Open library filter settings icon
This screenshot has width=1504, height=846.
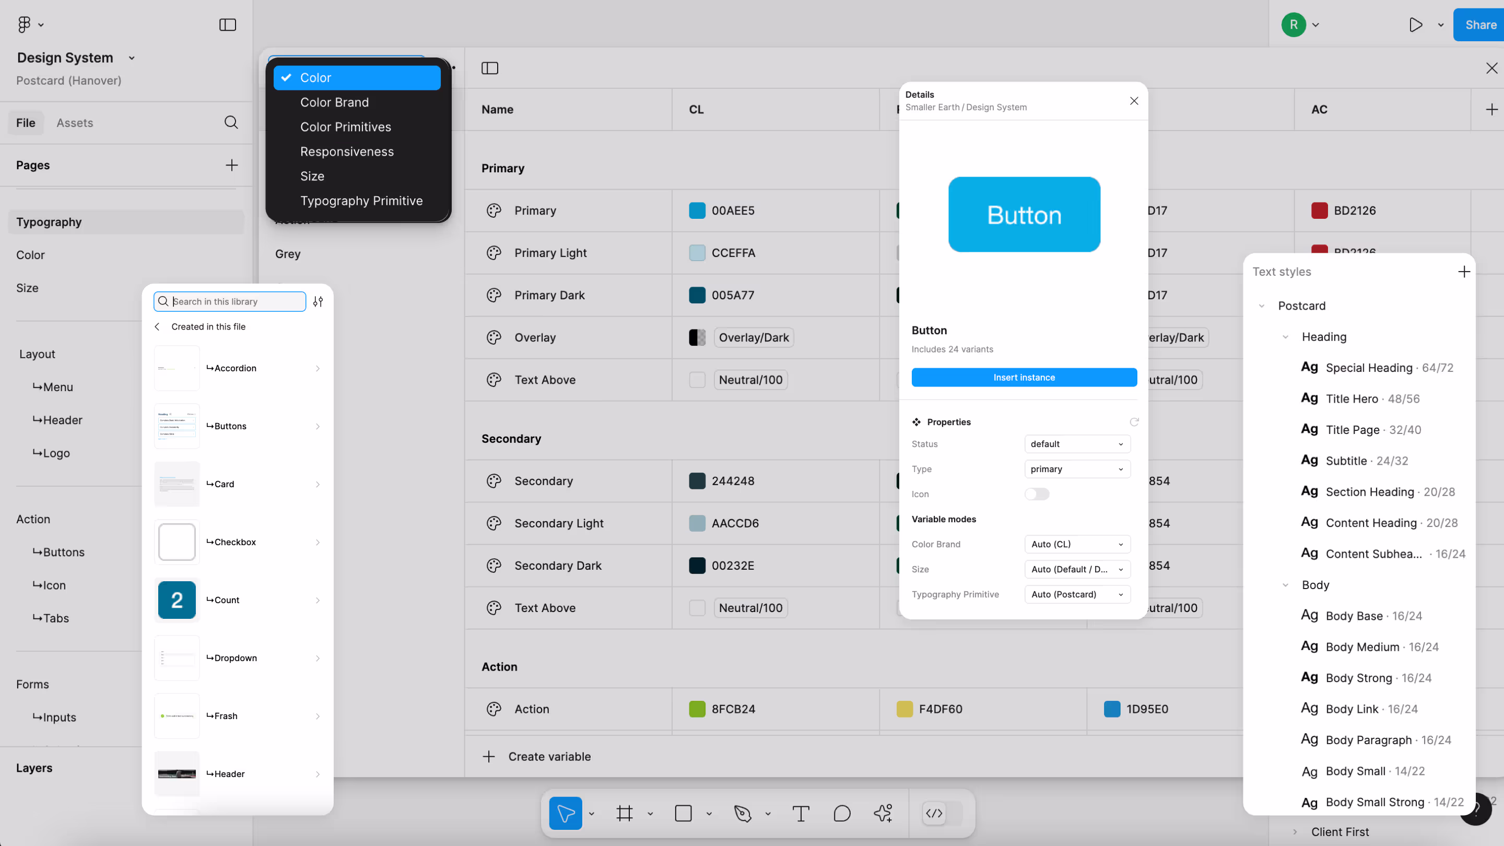(x=318, y=301)
